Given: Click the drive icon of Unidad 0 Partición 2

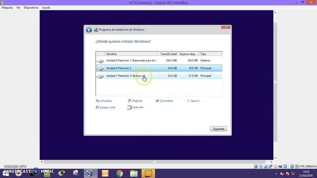Looking at the screenshot, I should coord(100,69).
